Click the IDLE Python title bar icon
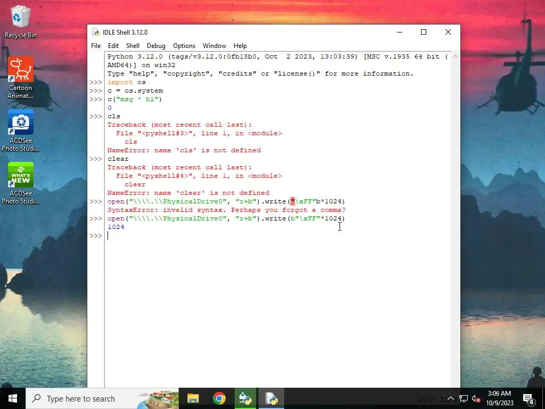Viewport: 545px width, 409px height. tap(96, 32)
